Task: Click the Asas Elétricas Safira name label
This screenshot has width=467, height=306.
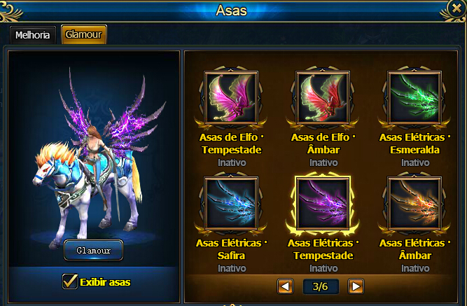Action: [x=232, y=249]
